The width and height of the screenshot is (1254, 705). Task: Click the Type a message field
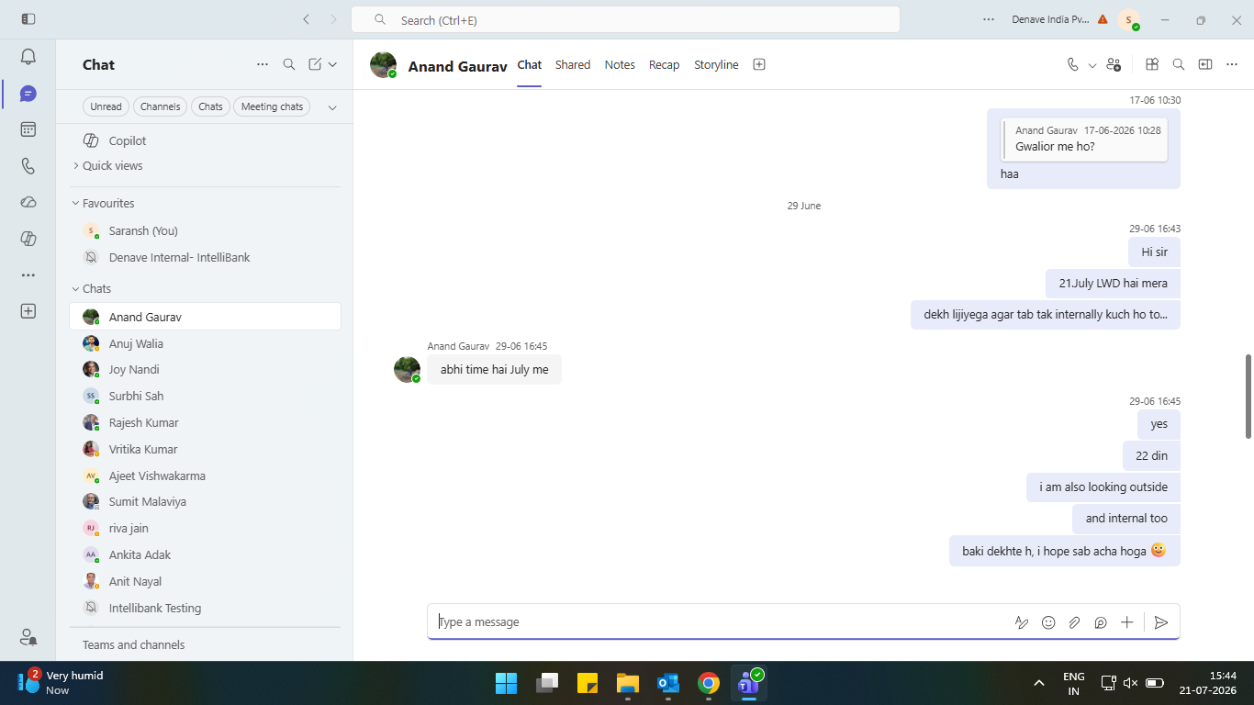[x=721, y=622]
